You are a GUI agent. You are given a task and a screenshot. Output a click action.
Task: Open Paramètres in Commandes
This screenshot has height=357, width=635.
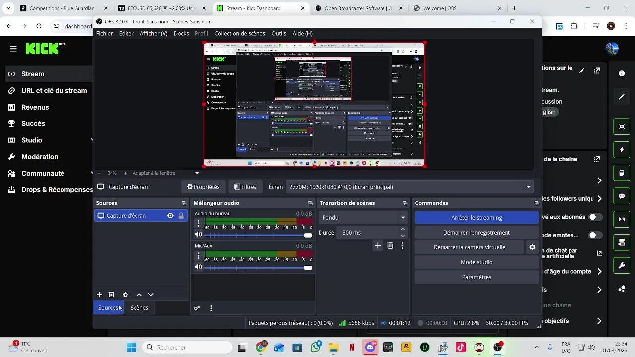tap(476, 277)
